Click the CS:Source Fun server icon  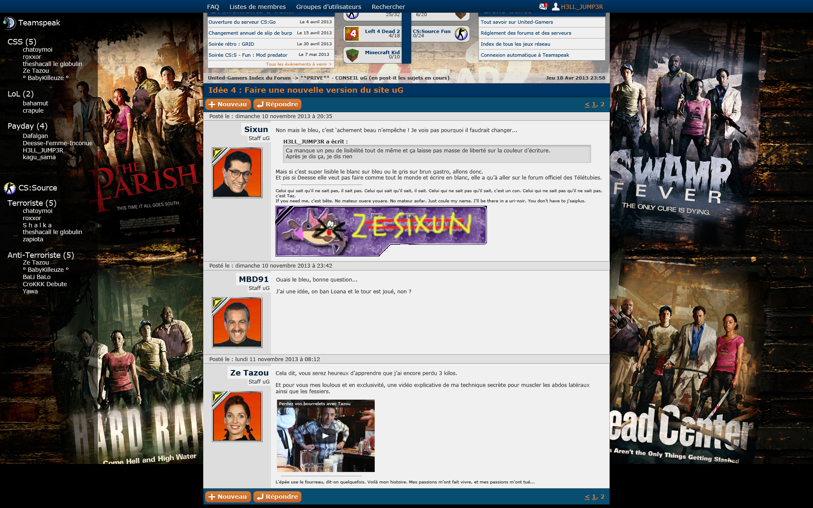(x=461, y=33)
